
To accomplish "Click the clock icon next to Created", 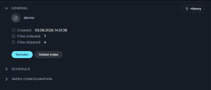I will (x=14, y=30).
